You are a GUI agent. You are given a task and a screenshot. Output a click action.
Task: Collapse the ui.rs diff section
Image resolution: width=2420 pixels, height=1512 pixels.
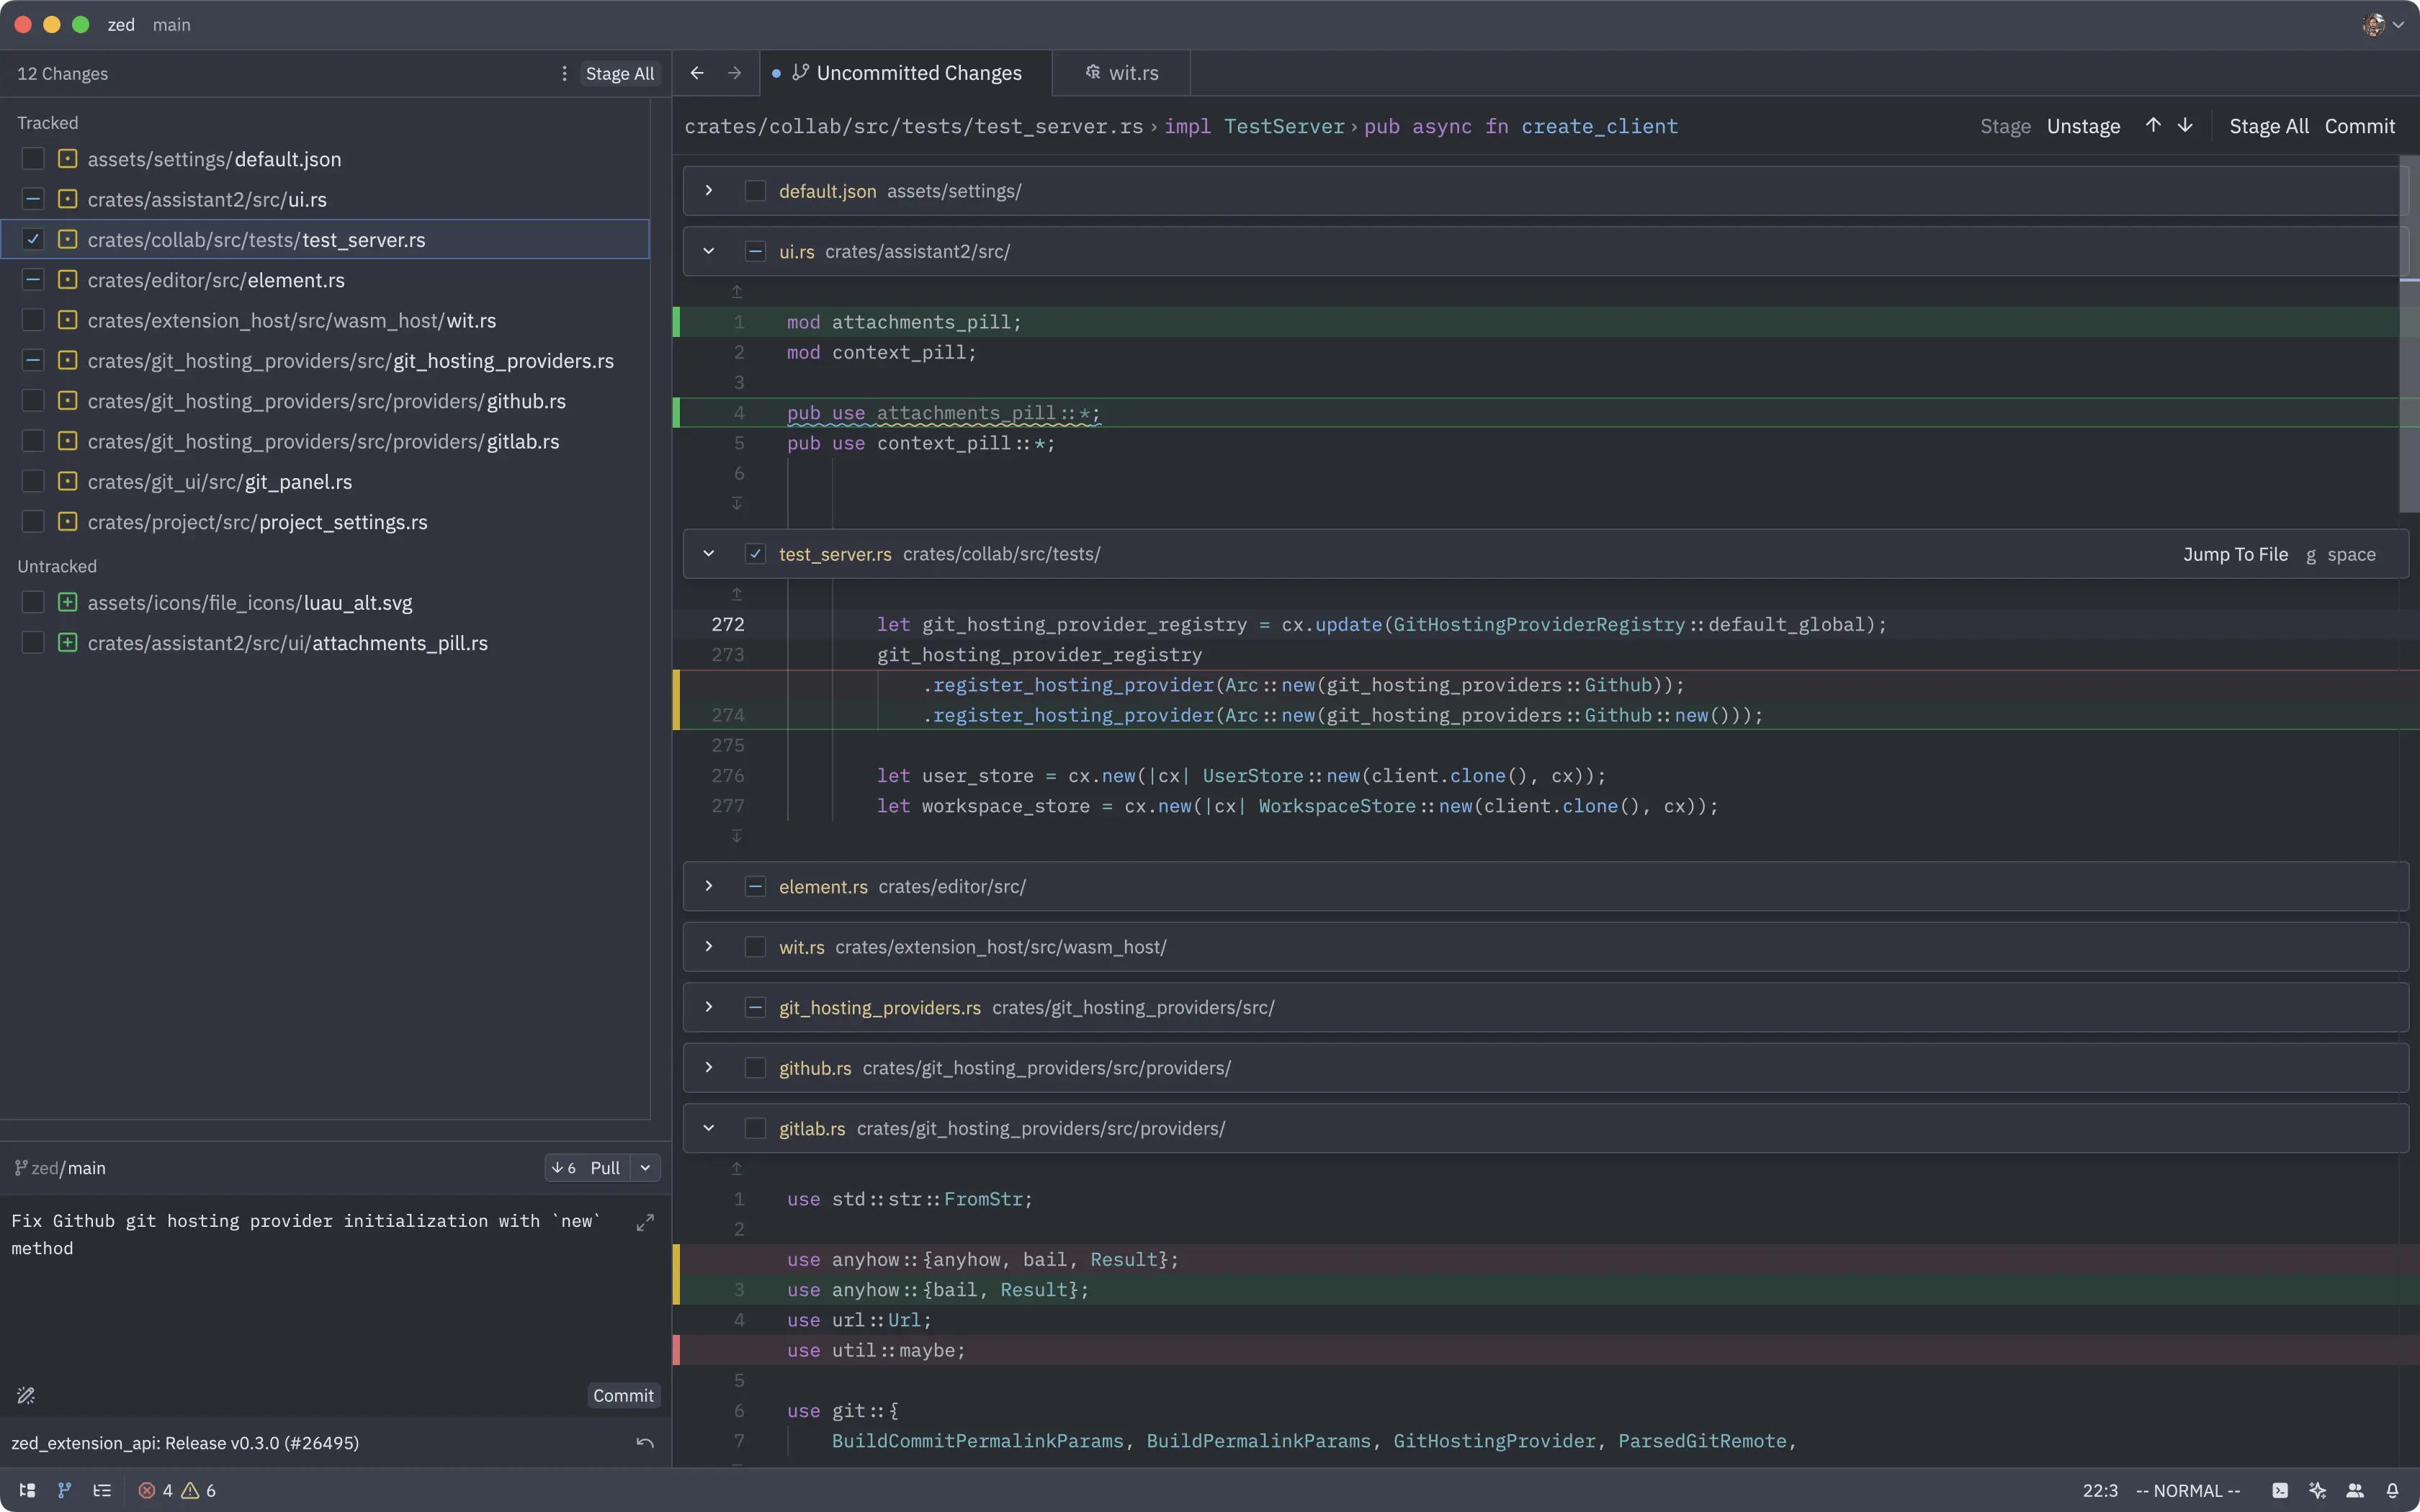click(x=708, y=250)
